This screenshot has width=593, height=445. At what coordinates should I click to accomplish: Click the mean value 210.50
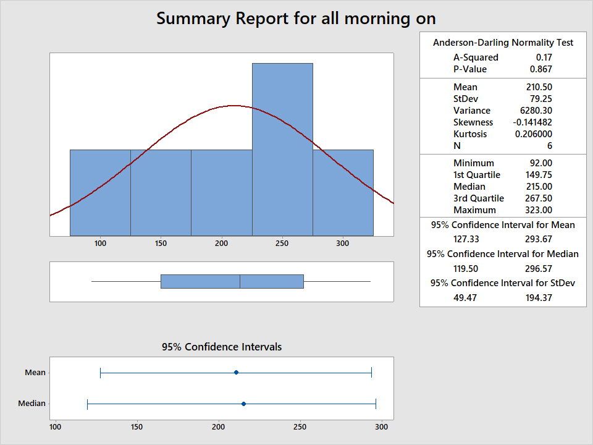(539, 87)
